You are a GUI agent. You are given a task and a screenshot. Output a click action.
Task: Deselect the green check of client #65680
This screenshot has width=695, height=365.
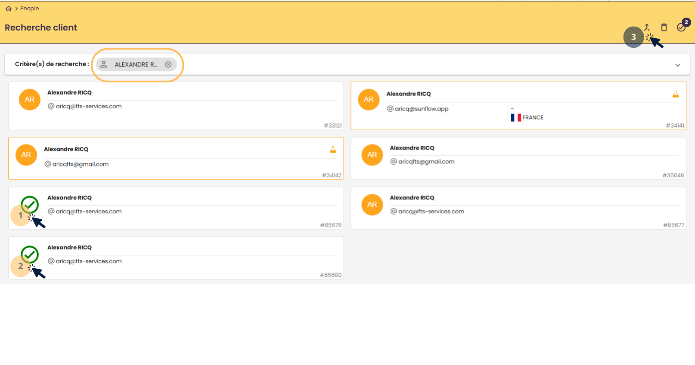[x=30, y=255]
